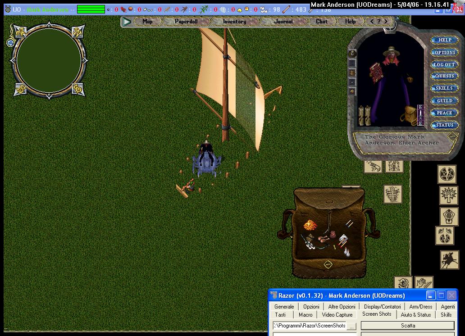
Task: Open the Macro tab in Razor
Action: click(305, 315)
